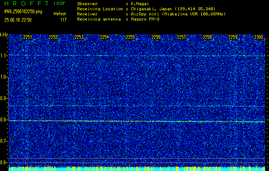Screen dimensions: 269x171
Task: Click the Receiving antenna label
Action: [99, 19]
